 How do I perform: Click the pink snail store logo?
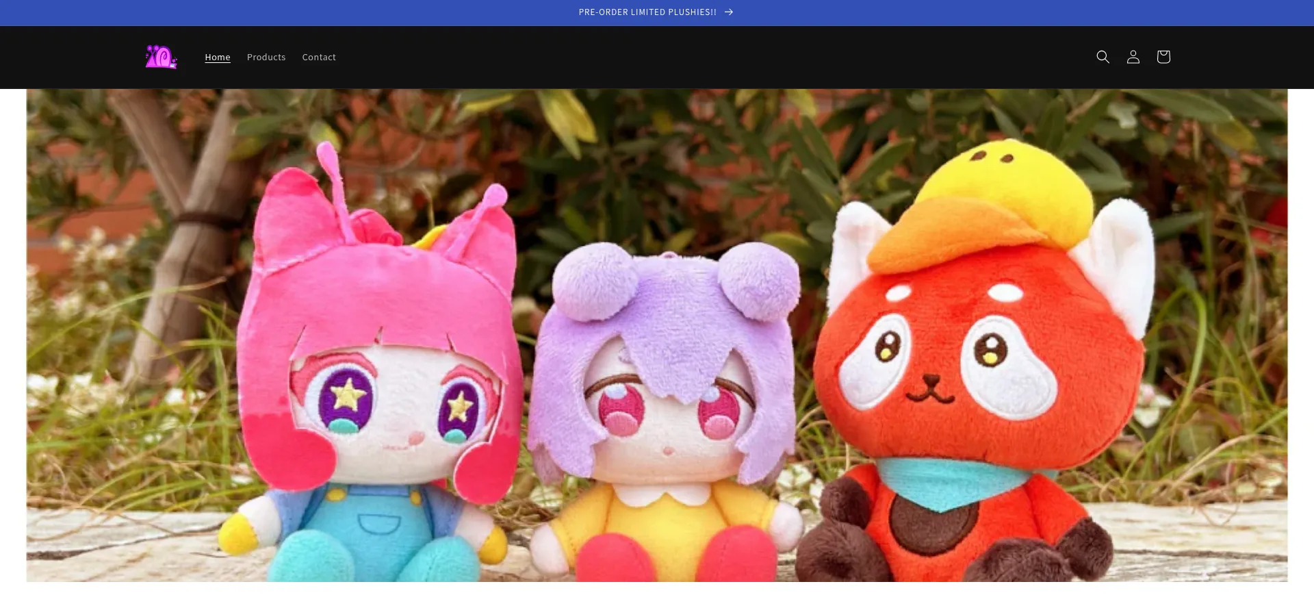click(161, 57)
